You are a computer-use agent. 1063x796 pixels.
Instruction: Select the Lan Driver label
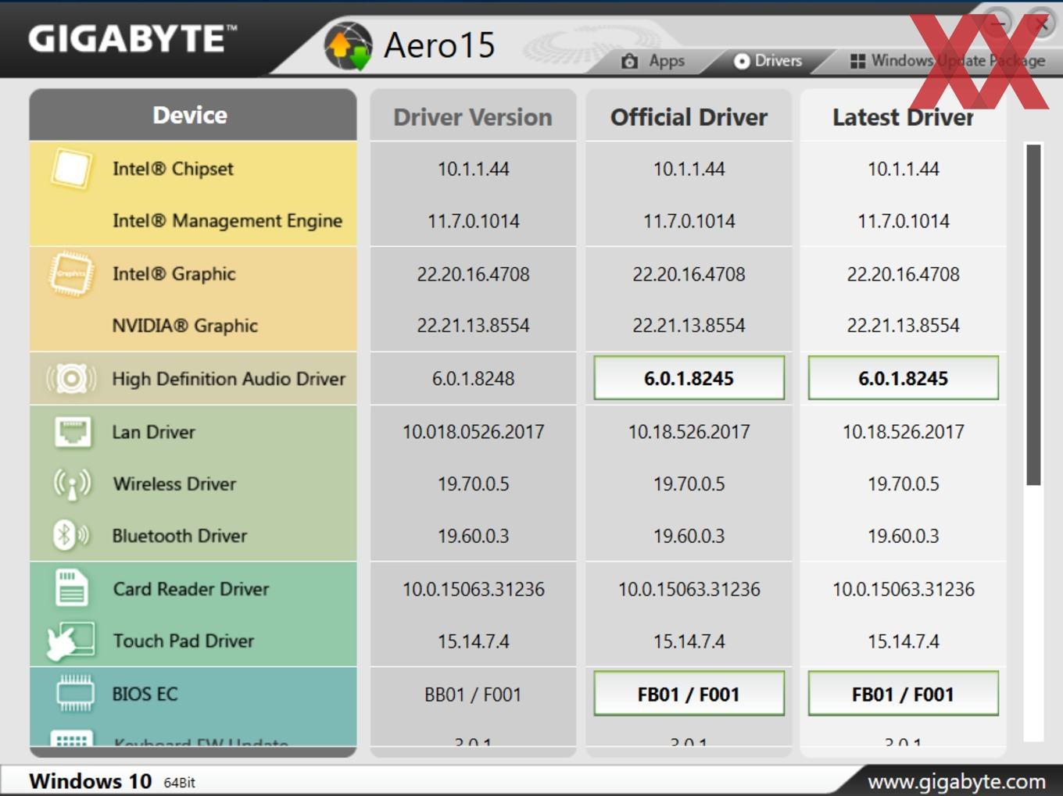pyautogui.click(x=153, y=431)
